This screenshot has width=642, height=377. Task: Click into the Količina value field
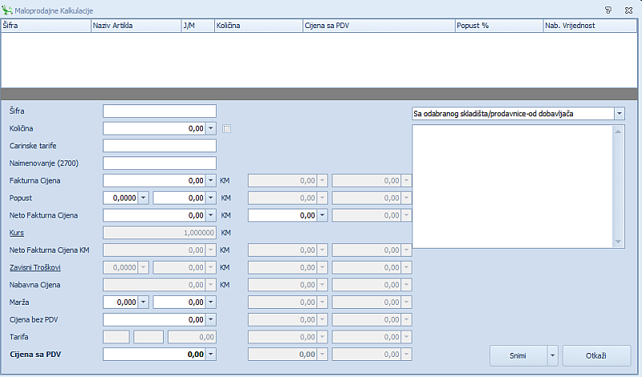click(154, 128)
